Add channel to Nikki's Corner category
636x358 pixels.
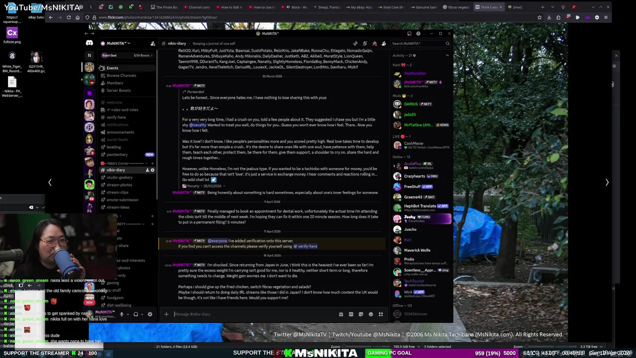click(x=153, y=163)
